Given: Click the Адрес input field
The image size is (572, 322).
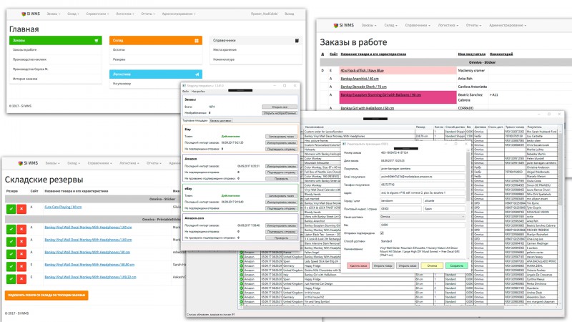Looking at the screenshot, I should [x=422, y=192].
